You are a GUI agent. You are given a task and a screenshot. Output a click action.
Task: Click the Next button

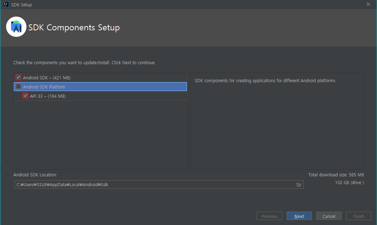pyautogui.click(x=299, y=216)
